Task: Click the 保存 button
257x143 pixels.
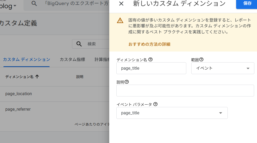Action: (x=247, y=4)
